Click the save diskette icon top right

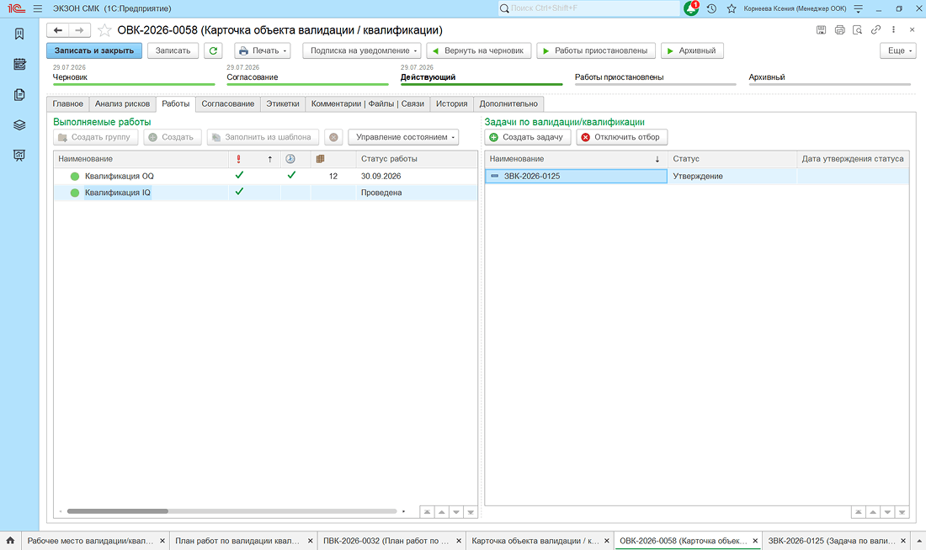[x=821, y=29]
